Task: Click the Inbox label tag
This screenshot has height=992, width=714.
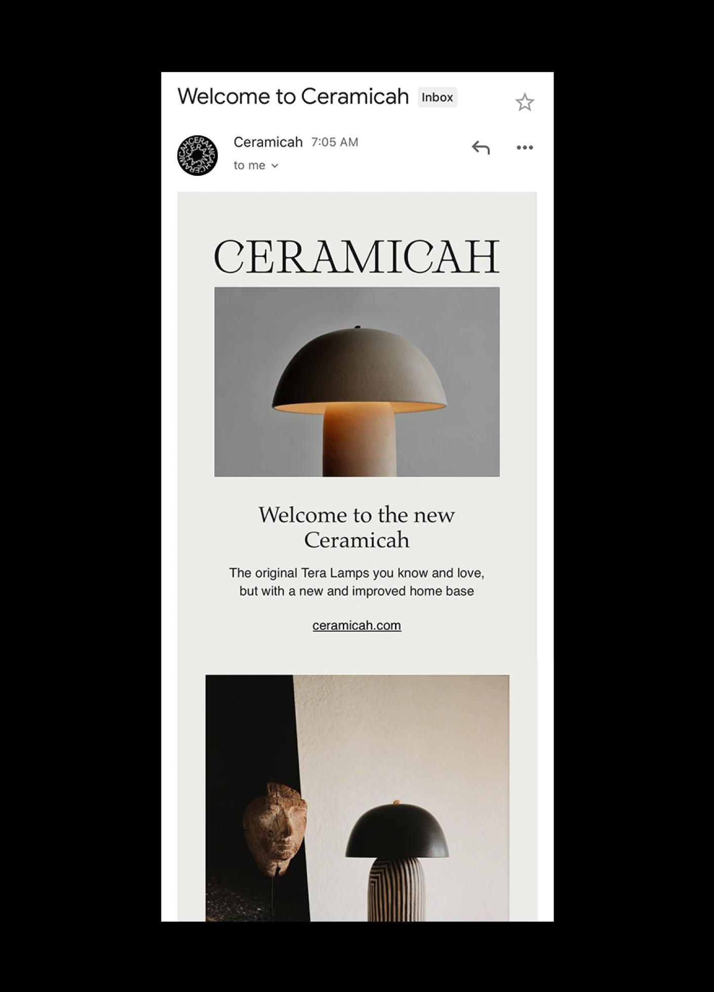Action: 438,97
